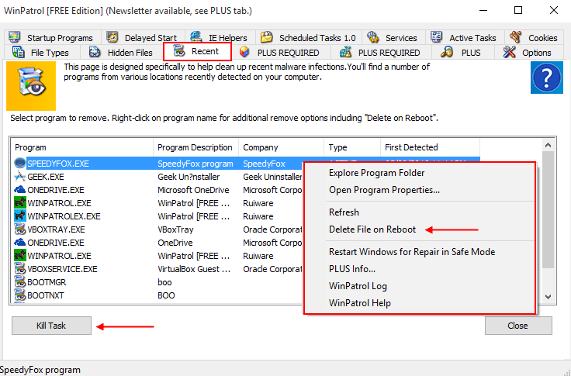Click the large WinPatrol Recent page icon
Image resolution: width=571 pixels, height=376 pixels.
click(x=31, y=85)
